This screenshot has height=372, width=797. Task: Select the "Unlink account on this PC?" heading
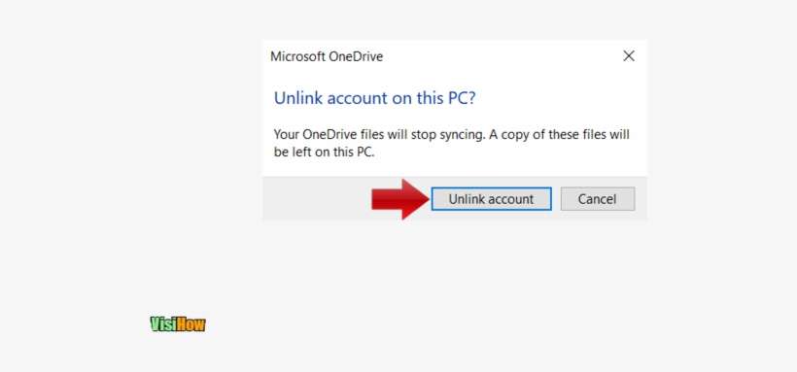(374, 97)
